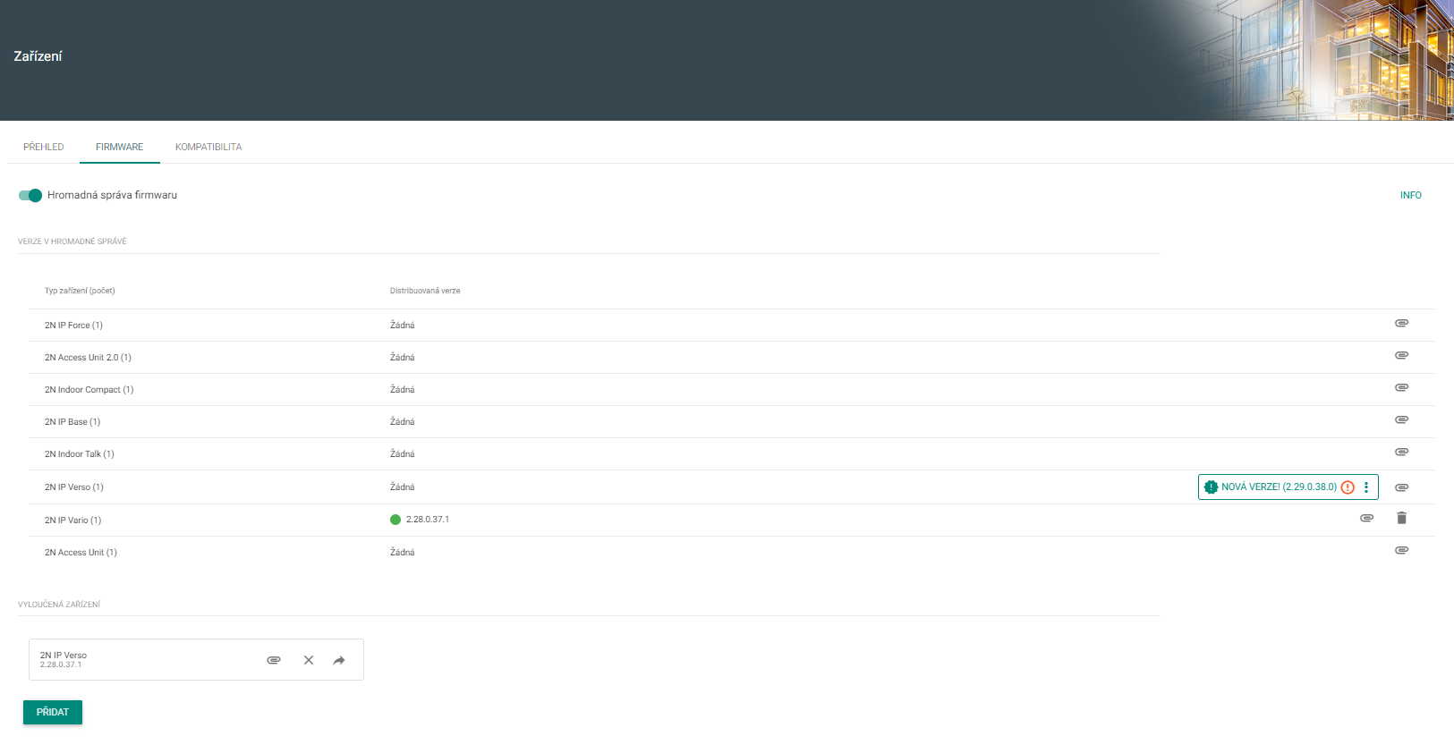
Task: Click Distribuovaná verze column header
Action: pos(425,291)
